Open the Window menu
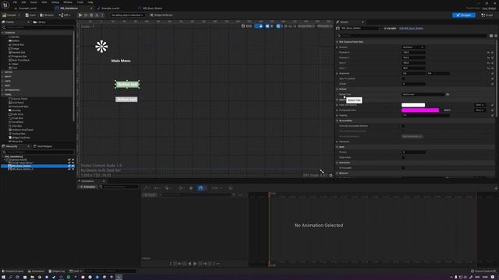The image size is (499, 280). point(68,2)
